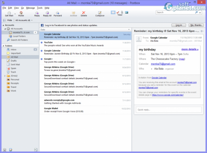Hide the folder pane
Screen dimensions: 207x153
(7, 20)
